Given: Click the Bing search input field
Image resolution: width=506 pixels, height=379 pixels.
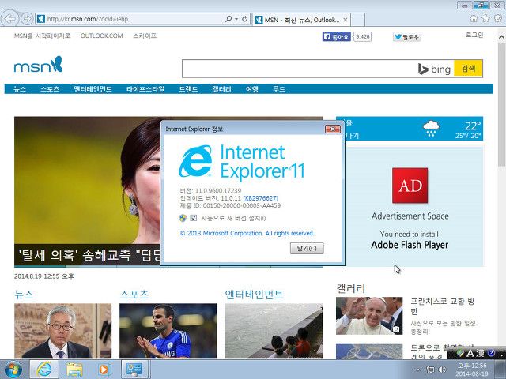Looking at the screenshot, I should 299,69.
